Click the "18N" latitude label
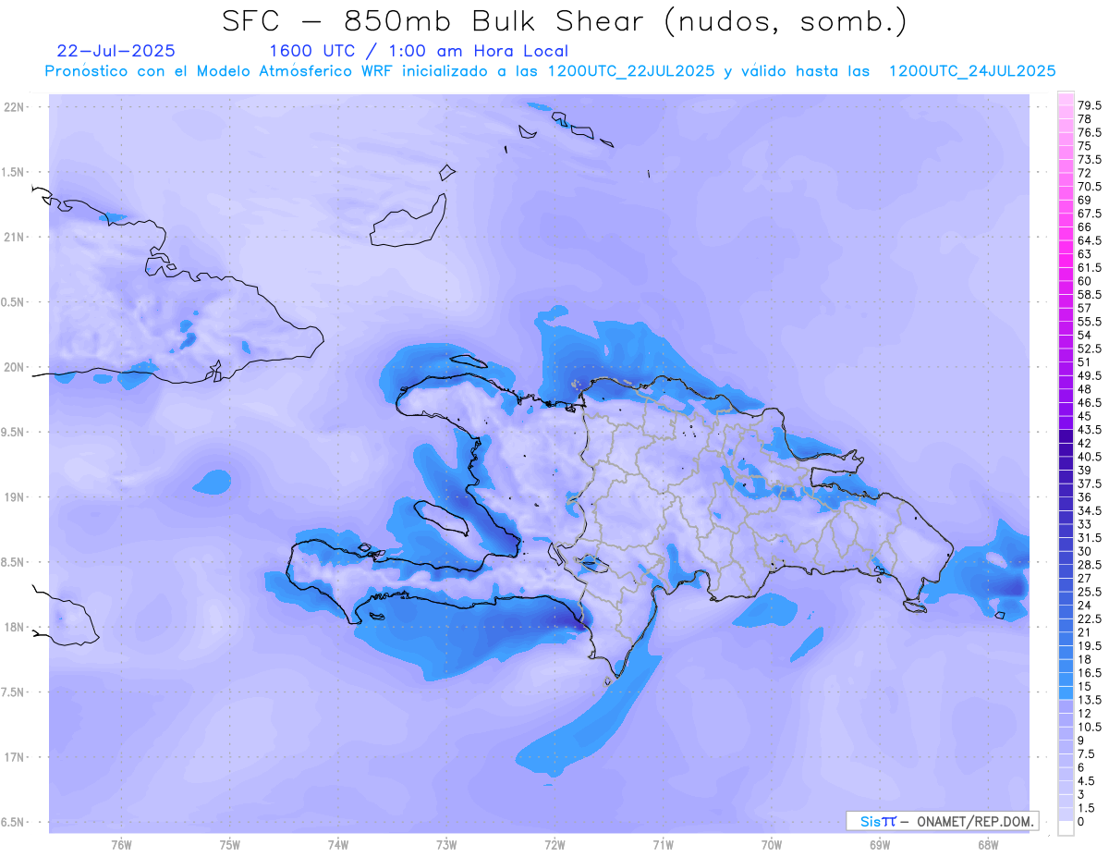Image resolution: width=1109 pixels, height=857 pixels. (14, 627)
